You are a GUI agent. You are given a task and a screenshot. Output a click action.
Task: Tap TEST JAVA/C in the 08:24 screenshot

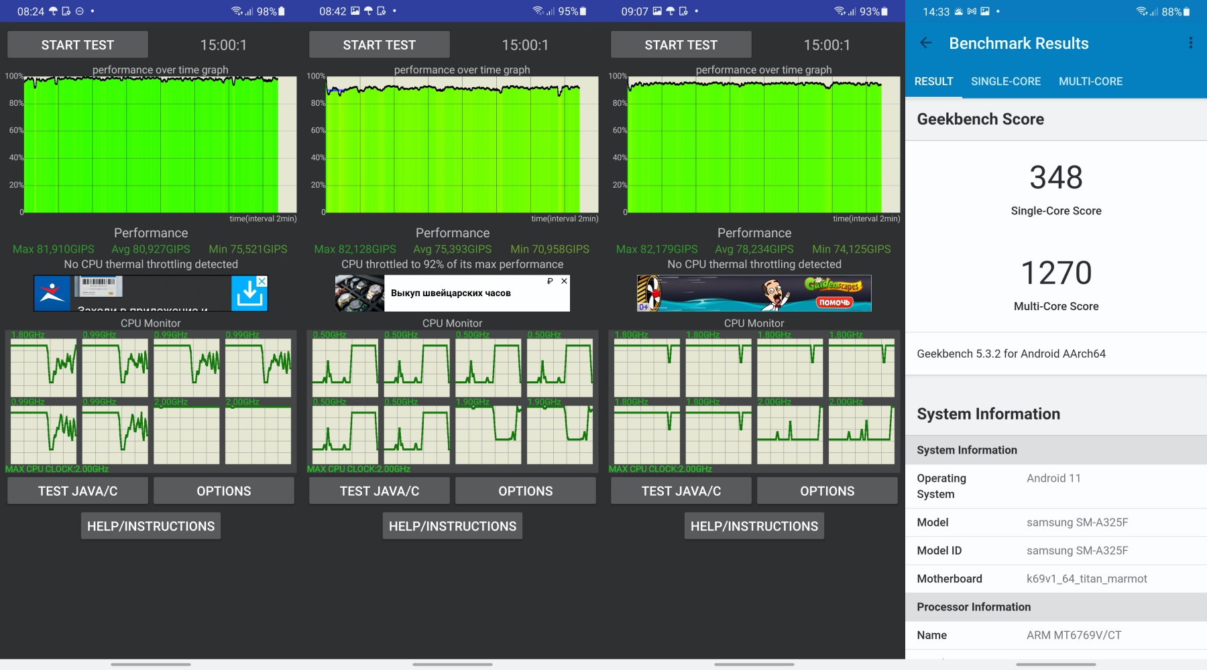[78, 491]
